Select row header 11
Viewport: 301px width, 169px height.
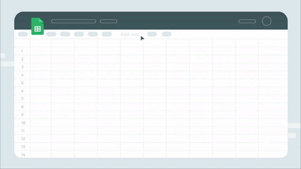point(23,131)
